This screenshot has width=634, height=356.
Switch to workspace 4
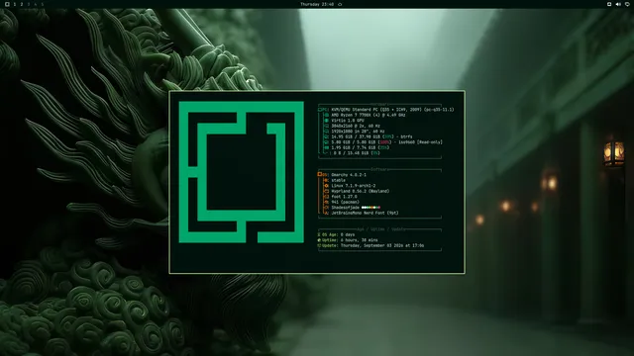[x=36, y=4]
